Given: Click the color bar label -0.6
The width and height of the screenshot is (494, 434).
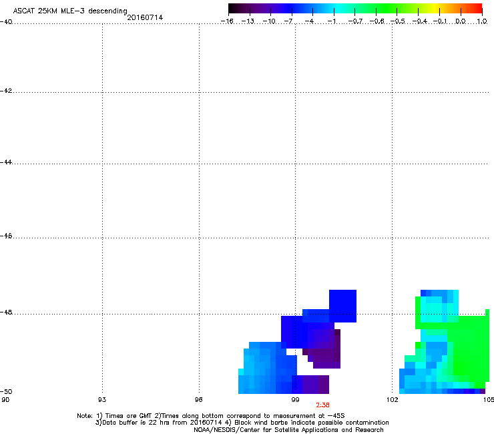Looking at the screenshot, I should [377, 21].
